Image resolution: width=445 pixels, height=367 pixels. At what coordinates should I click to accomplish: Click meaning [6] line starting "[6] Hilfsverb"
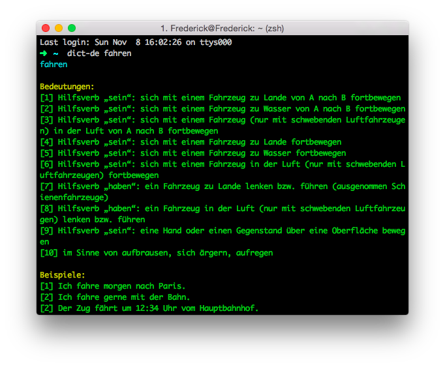point(222,164)
